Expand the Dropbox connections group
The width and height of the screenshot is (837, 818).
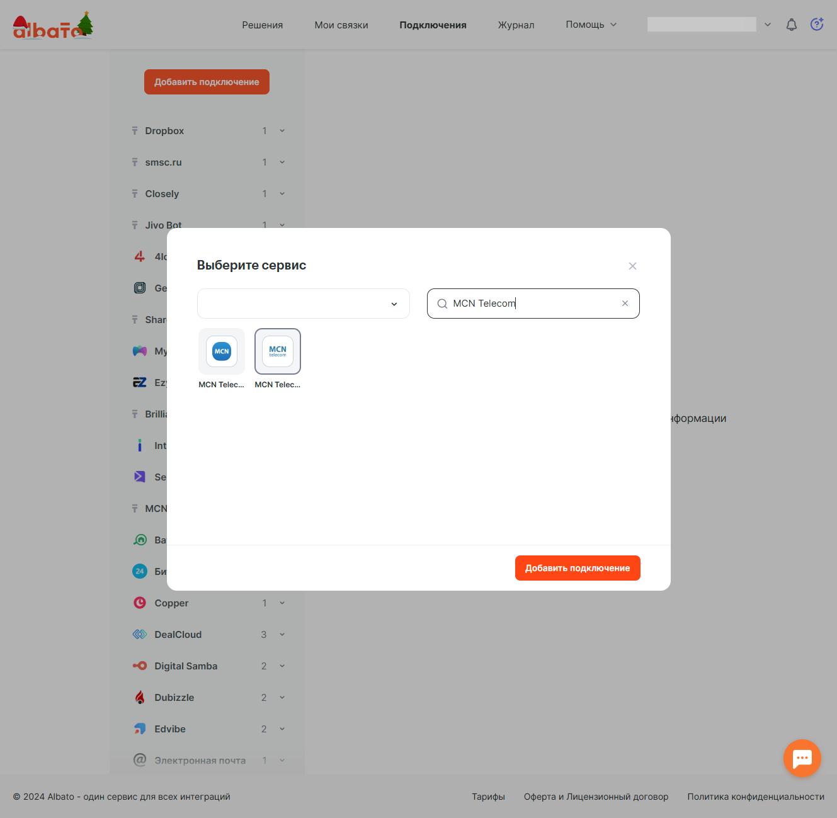pyautogui.click(x=282, y=131)
